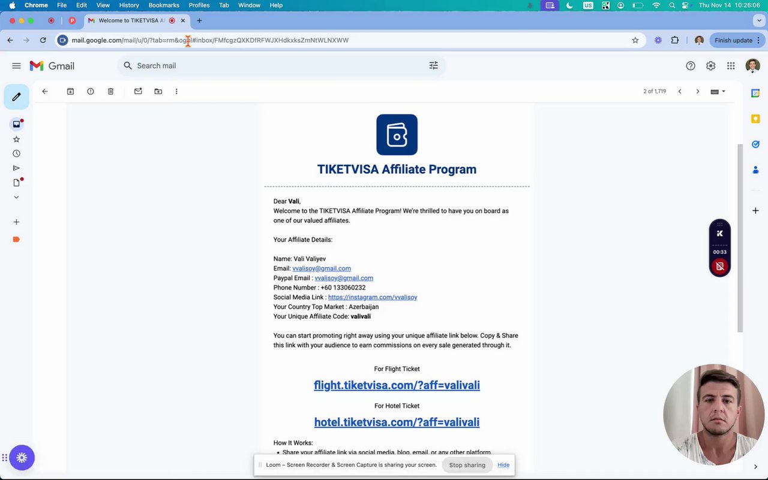Open Snoozed clock icon in sidebar
768x480 pixels.
click(16, 153)
